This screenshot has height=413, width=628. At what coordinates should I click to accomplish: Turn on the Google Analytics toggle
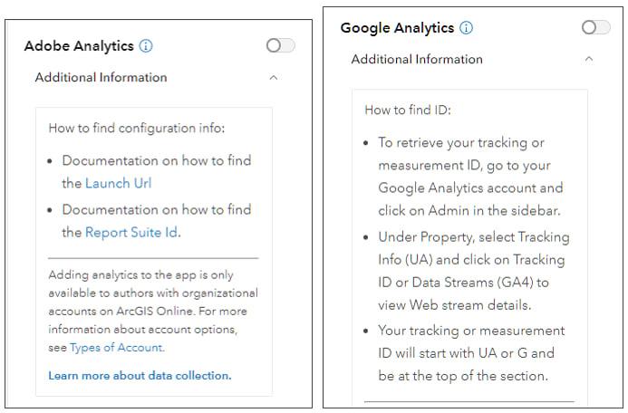tap(595, 27)
